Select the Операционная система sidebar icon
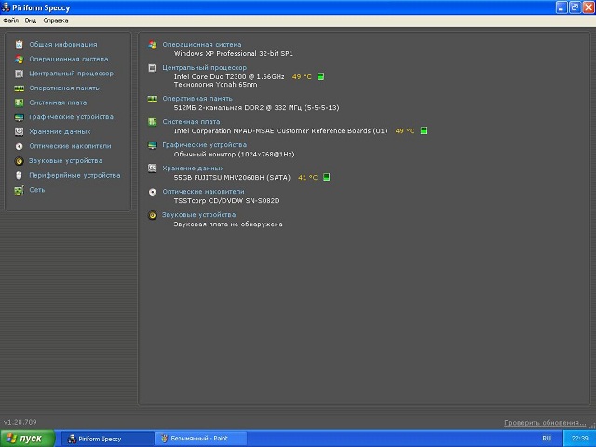 (x=19, y=59)
